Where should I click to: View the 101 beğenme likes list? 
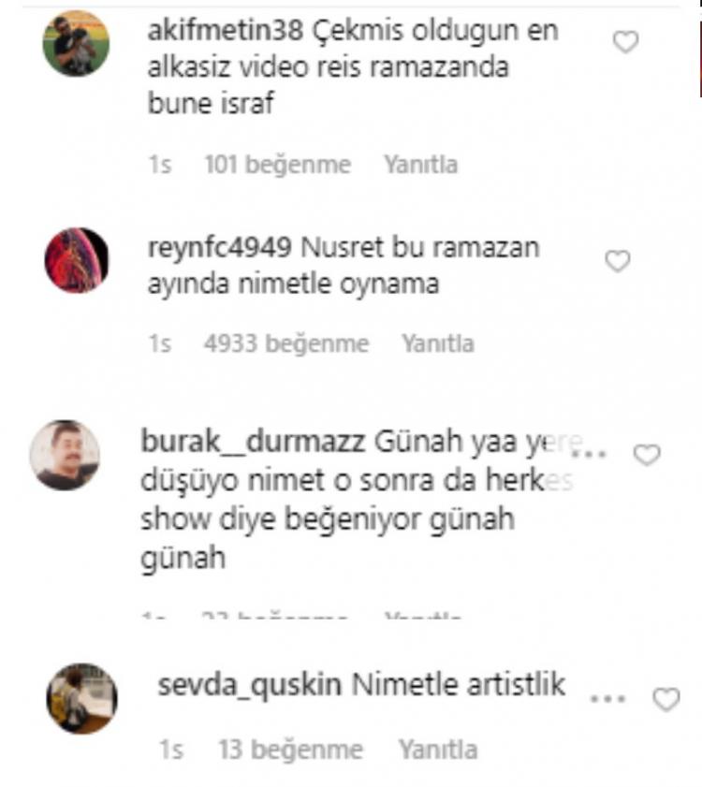pos(278,165)
